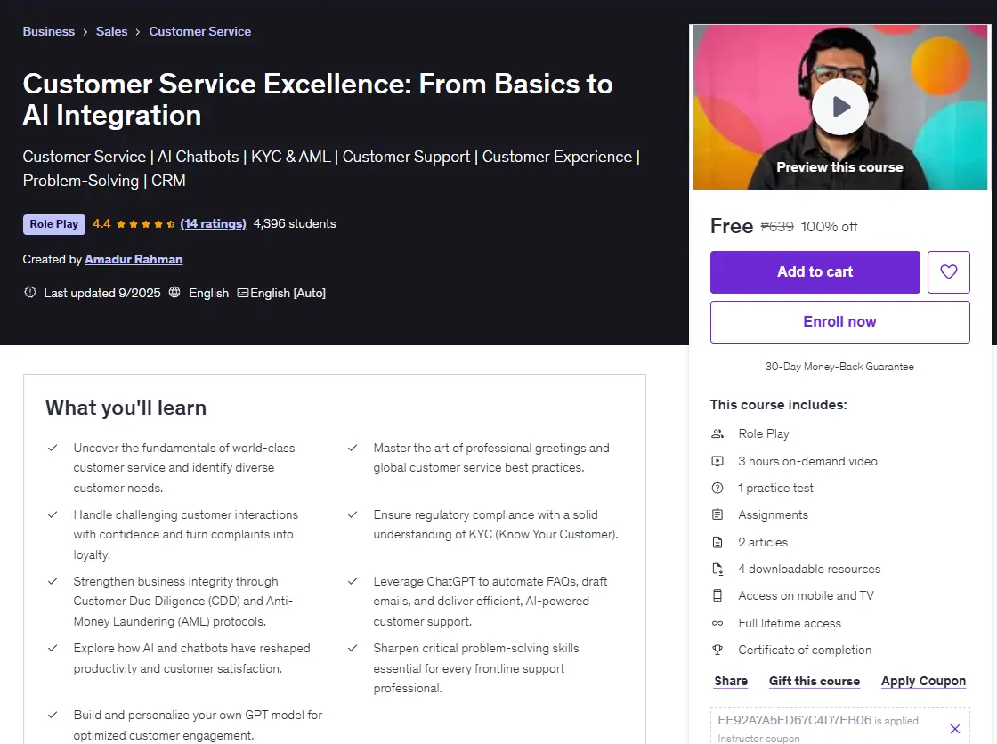The image size is (997, 744).
Task: Click the '30-Day Money-Back Guarantee' text
Action: pyautogui.click(x=839, y=367)
